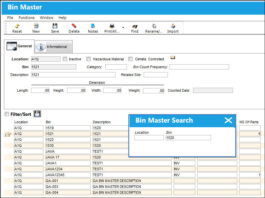Click the Description input field in form
This screenshot has height=198, width=265.
pyautogui.click(x=73, y=75)
